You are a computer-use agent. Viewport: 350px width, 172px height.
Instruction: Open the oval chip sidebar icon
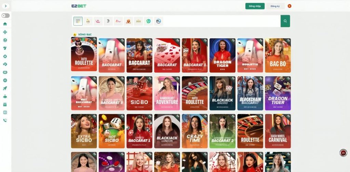5,72
